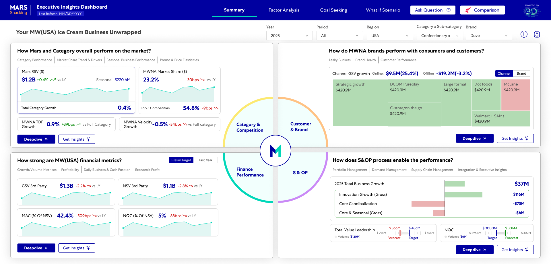
Task: Click the rocket icon in Comparison button
Action: tap(468, 10)
